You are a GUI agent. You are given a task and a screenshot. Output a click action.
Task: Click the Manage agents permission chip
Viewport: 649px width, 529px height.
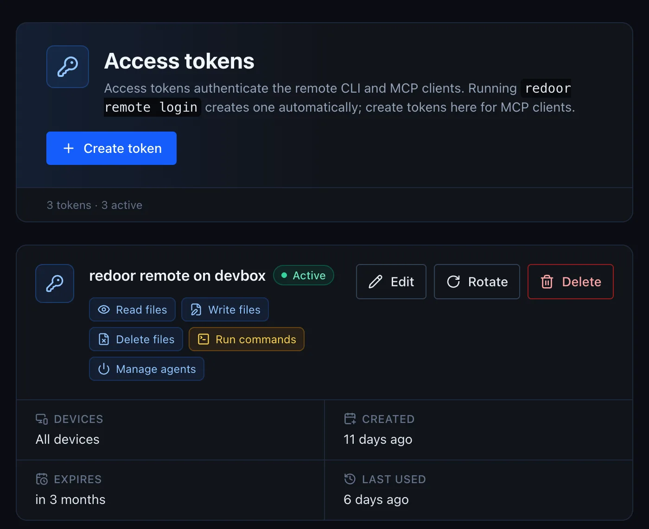coord(146,369)
